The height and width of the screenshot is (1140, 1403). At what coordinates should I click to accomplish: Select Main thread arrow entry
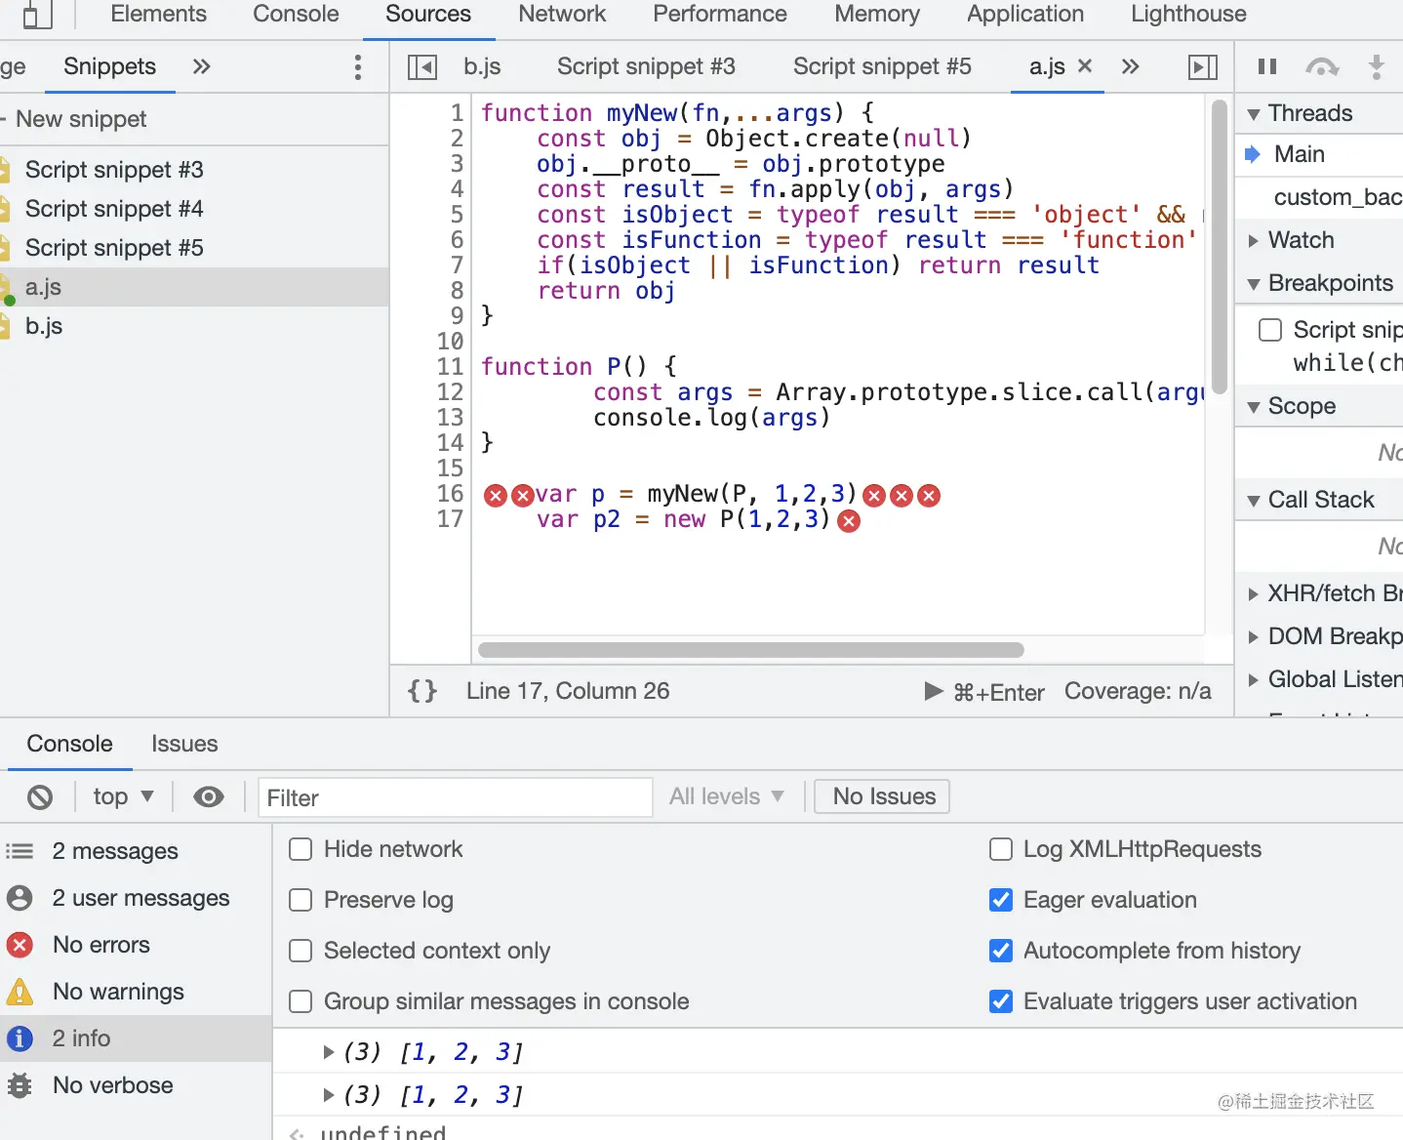[1319, 154]
